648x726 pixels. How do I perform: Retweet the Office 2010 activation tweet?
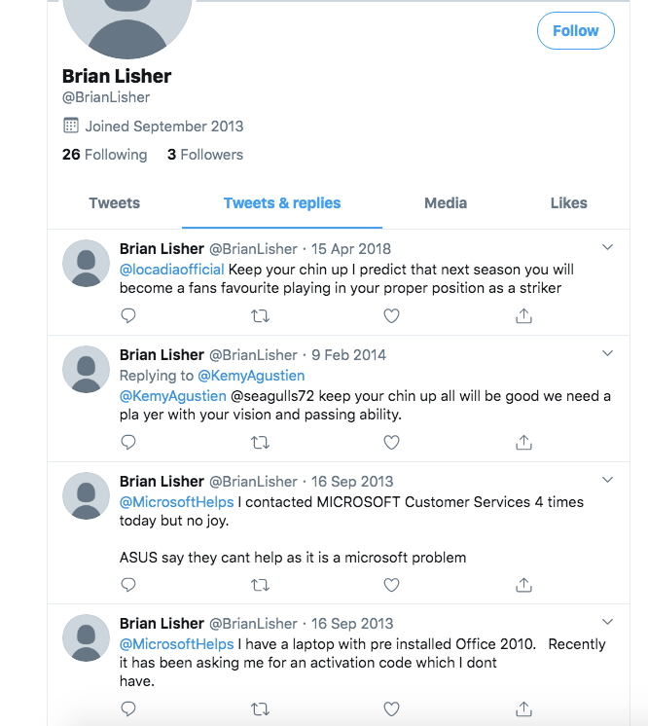pos(260,708)
